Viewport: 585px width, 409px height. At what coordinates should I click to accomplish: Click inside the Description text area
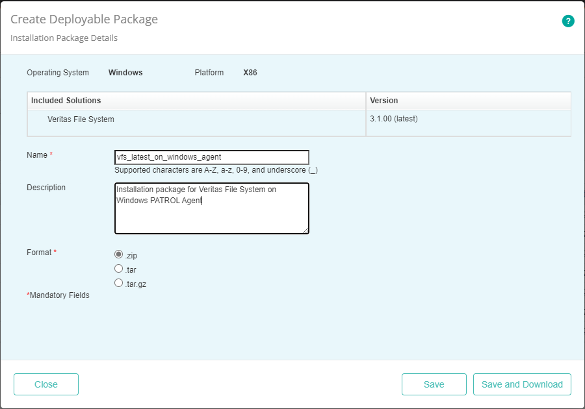coord(211,208)
